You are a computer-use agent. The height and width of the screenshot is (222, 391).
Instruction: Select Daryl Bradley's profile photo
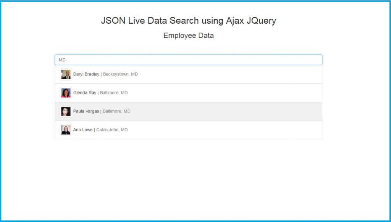66,74
